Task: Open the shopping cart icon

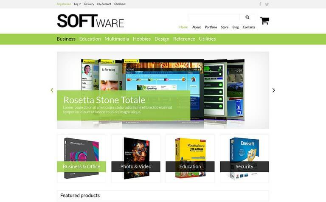Action: coord(265,20)
